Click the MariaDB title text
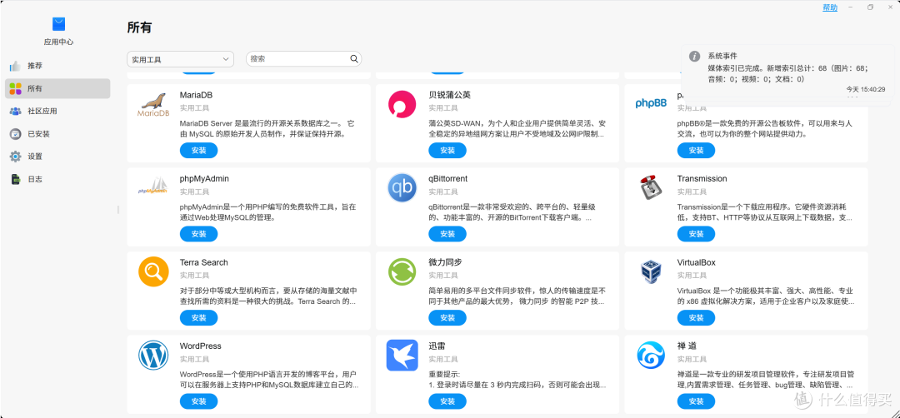900x418 pixels. (x=197, y=95)
